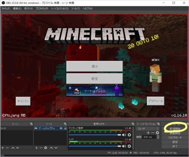Open source properties gear icon
Viewport: 189px width, 157px height.
point(46,148)
